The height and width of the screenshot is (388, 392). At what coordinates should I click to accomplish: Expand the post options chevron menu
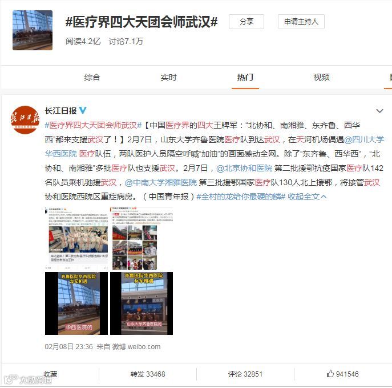380,111
